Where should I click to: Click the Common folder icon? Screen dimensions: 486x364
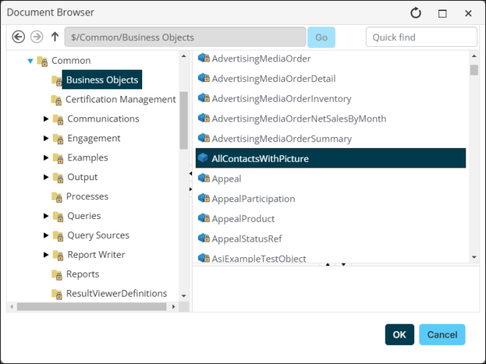(x=43, y=61)
